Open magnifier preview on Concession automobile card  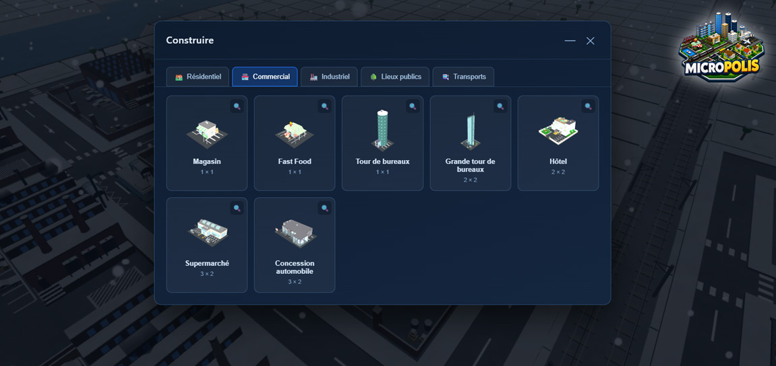(325, 208)
